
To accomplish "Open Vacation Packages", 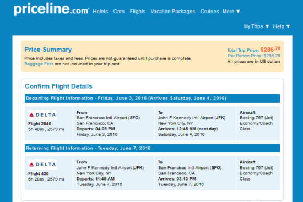I will tap(173, 12).
